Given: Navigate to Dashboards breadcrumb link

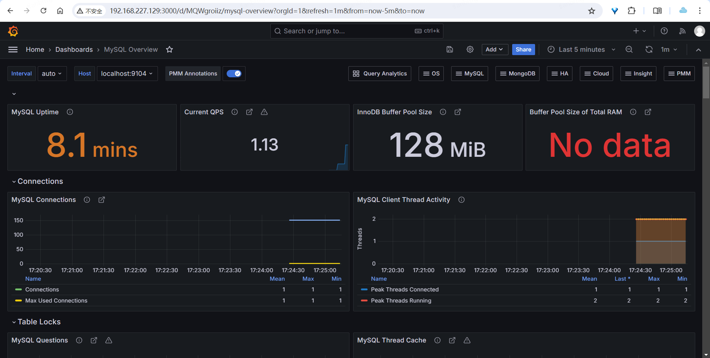Looking at the screenshot, I should click(x=74, y=50).
